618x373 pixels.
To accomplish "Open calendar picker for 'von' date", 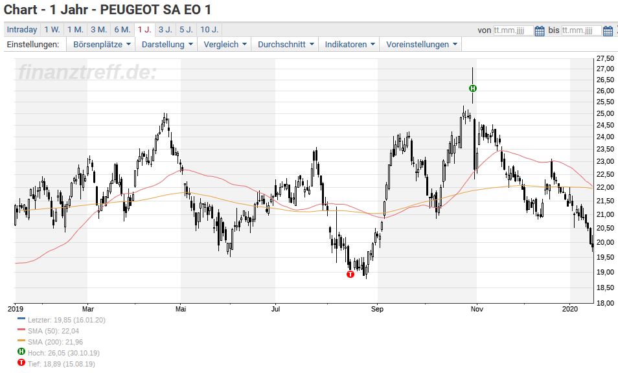I will pos(540,30).
